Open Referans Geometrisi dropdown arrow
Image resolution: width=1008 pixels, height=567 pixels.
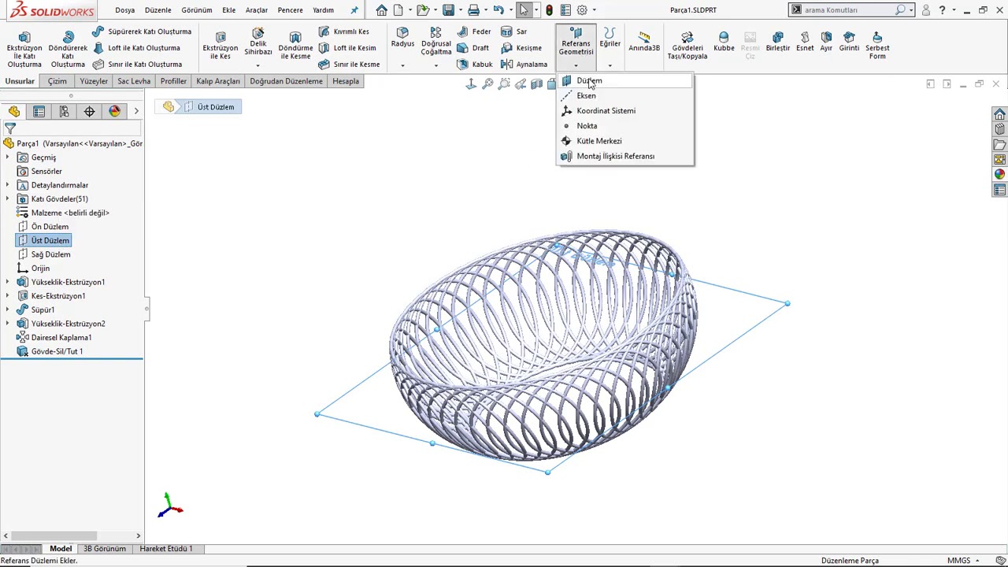pyautogui.click(x=576, y=65)
